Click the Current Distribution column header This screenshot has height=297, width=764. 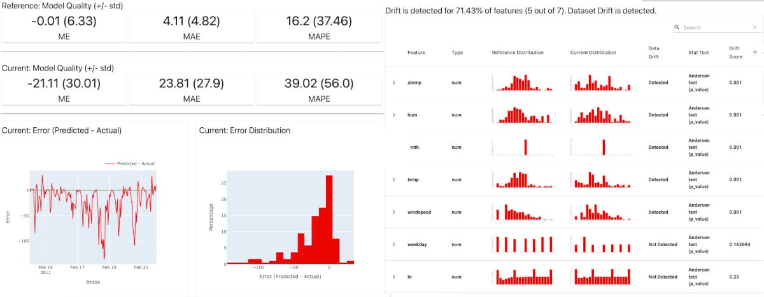click(x=593, y=52)
